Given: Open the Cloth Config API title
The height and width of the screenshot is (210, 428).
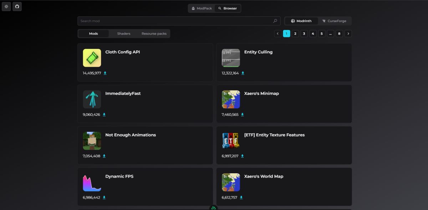Looking at the screenshot, I should [123, 52].
